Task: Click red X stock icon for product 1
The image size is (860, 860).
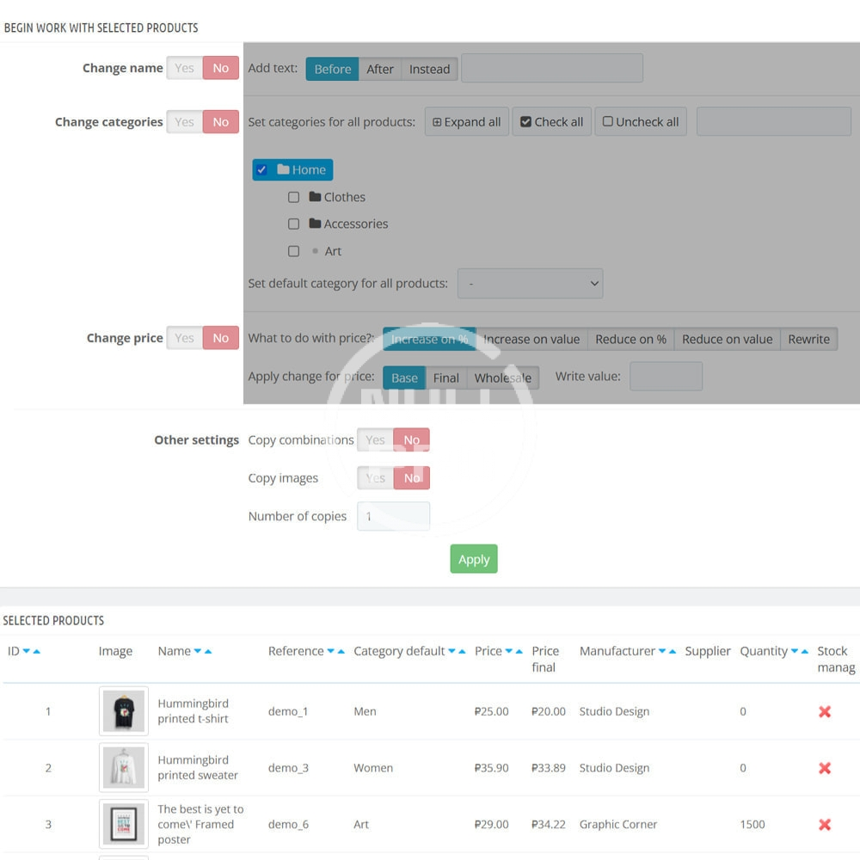Action: [825, 711]
